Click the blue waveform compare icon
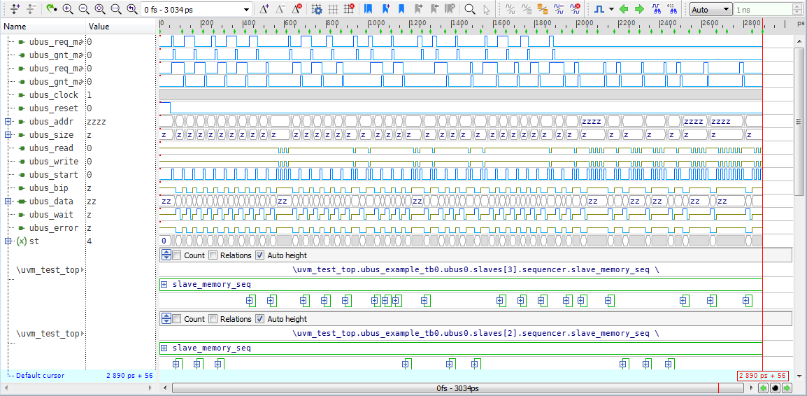807x396 pixels. 559,9
